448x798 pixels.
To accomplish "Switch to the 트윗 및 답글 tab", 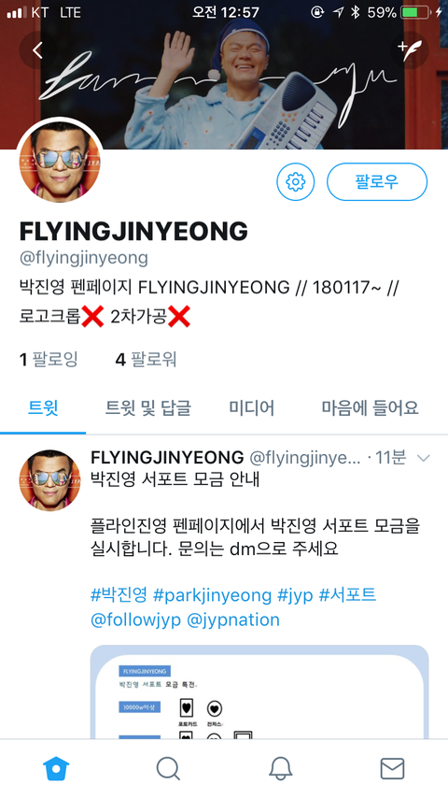I will click(x=148, y=407).
